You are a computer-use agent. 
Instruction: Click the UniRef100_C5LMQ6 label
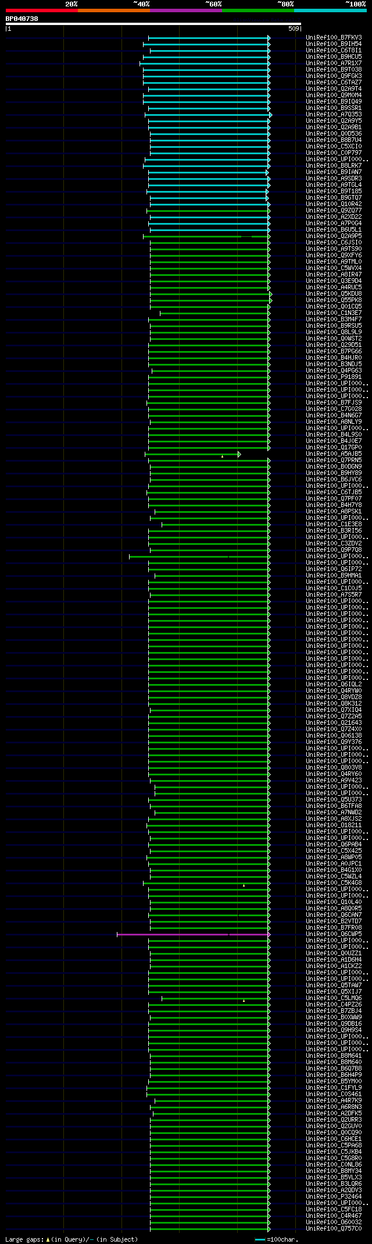334,998
